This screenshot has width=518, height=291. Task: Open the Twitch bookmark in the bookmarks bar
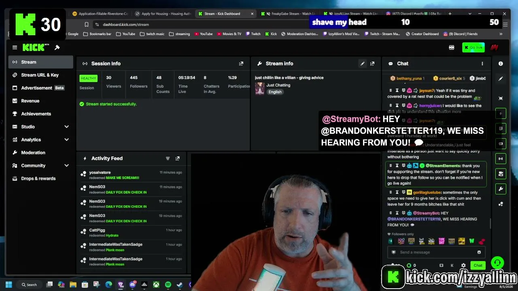253,34
